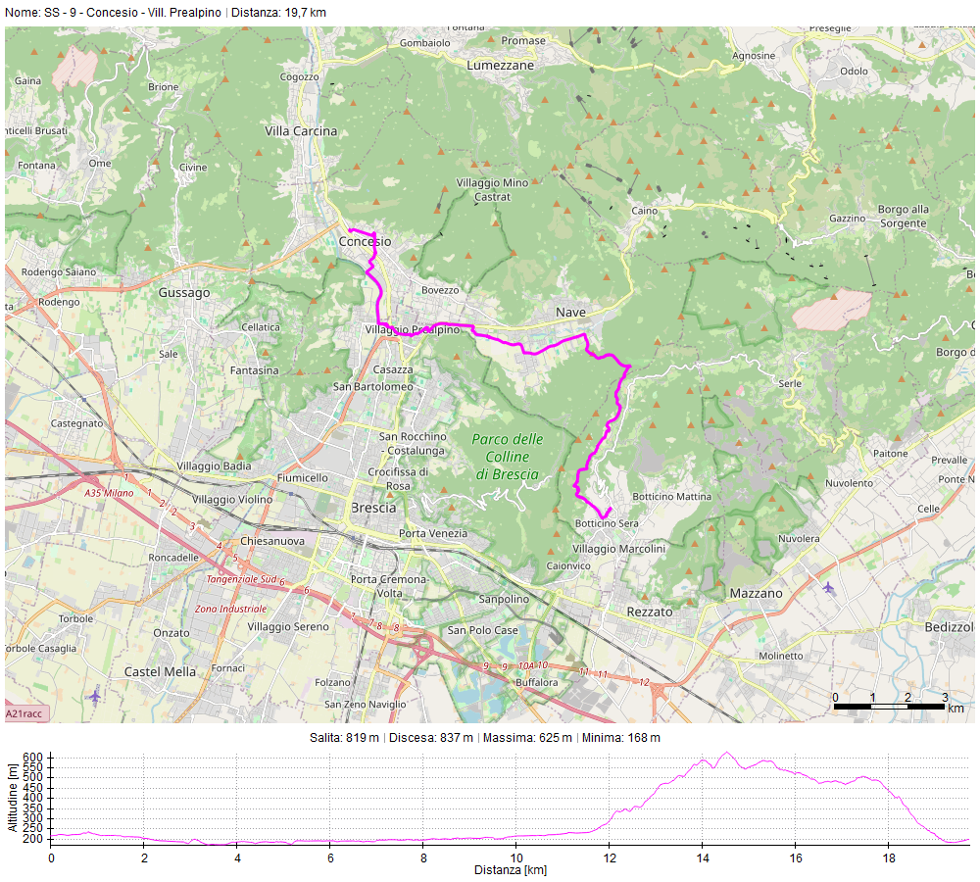Select the Rezzato town label
This screenshot has height=882, width=980.
click(x=650, y=611)
